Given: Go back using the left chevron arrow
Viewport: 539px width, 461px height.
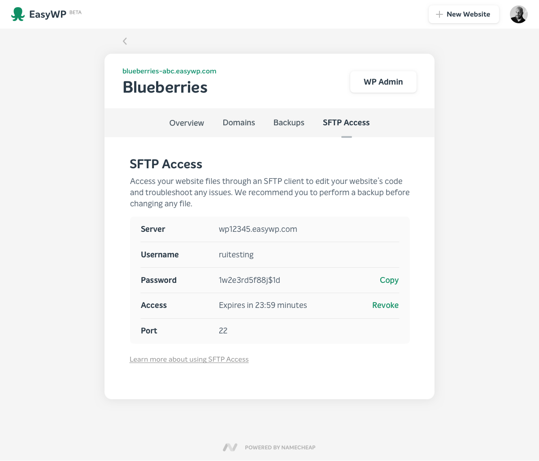Looking at the screenshot, I should point(124,41).
